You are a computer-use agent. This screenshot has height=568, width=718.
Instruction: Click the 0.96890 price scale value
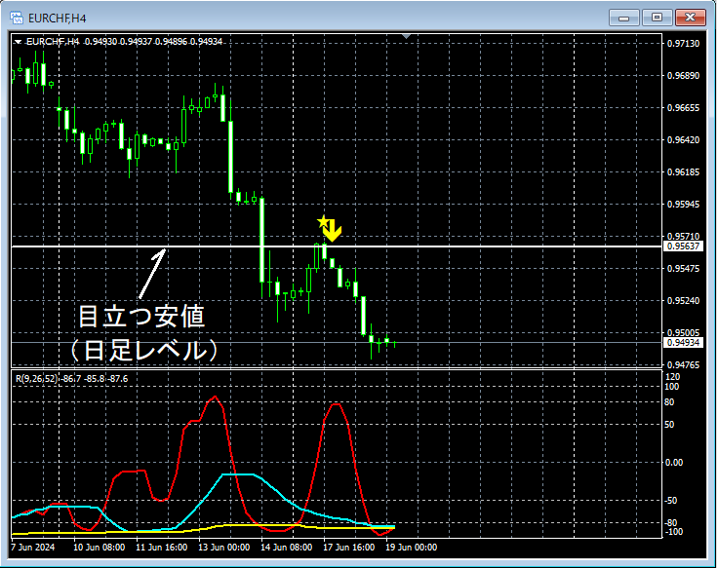pyautogui.click(x=683, y=75)
